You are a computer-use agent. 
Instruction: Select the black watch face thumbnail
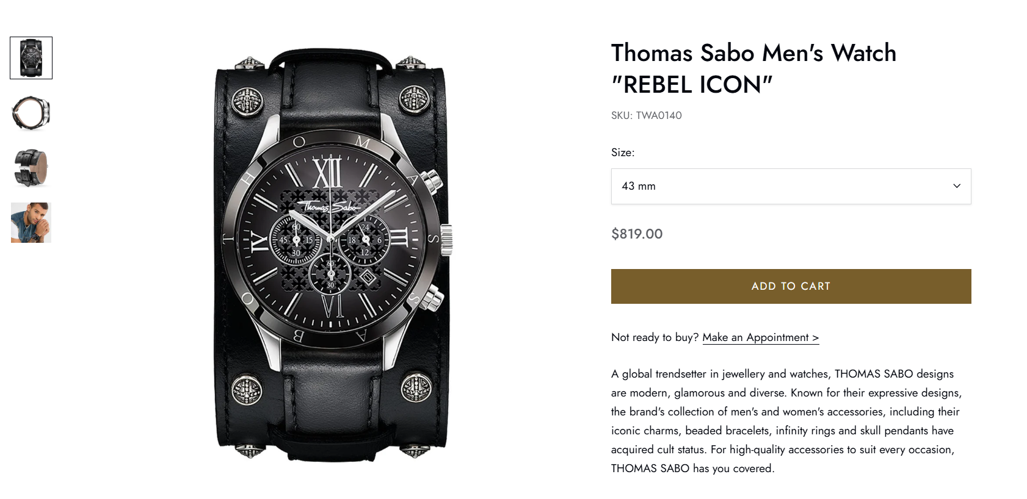(31, 57)
